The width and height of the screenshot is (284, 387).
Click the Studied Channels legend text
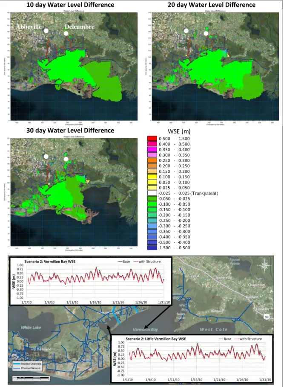(31, 364)
